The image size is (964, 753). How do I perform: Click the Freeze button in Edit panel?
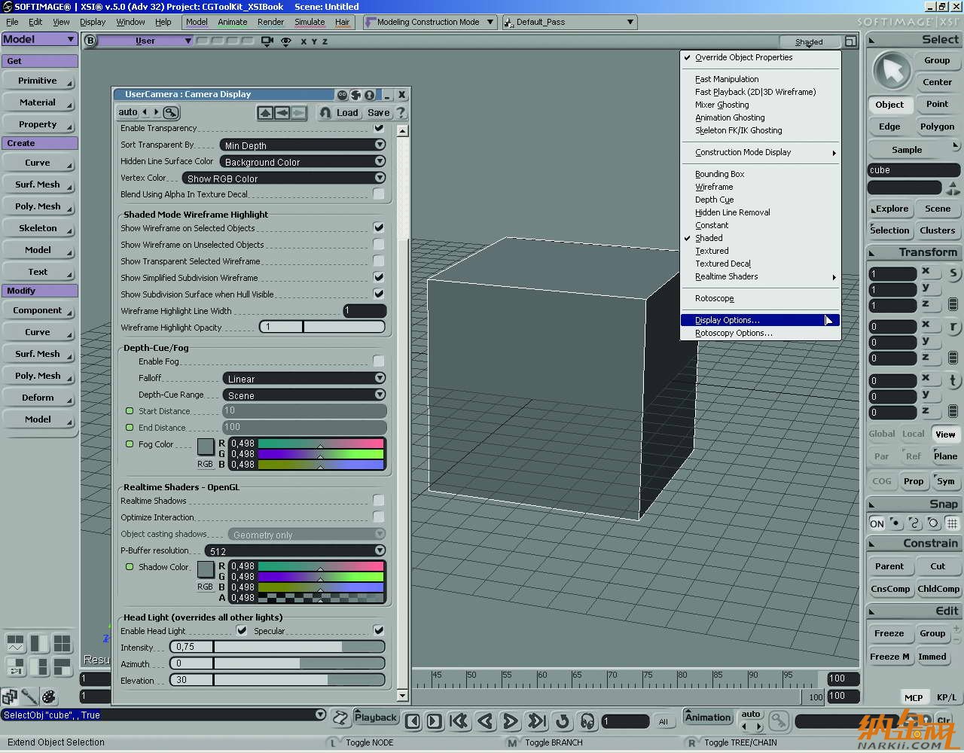[x=889, y=633]
